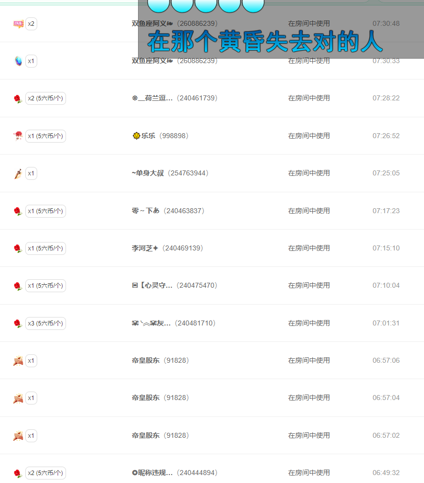Click the lyric overlay 在那个黄昏失去对的人
The width and height of the screenshot is (424, 483).
pyautogui.click(x=265, y=41)
